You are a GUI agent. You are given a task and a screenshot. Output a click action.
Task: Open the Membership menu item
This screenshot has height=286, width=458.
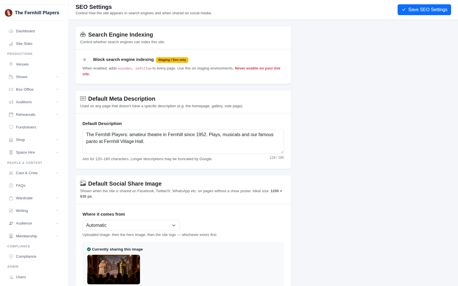coord(34,236)
